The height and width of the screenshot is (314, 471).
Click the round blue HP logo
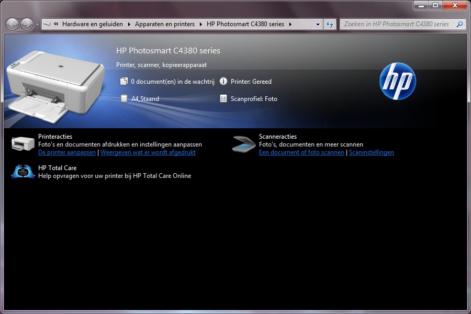coord(397,81)
